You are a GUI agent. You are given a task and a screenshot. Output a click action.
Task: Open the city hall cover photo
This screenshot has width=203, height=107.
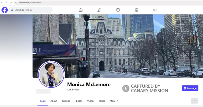point(118,46)
